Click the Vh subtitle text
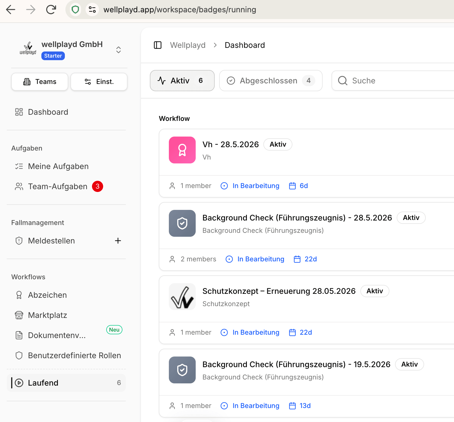Screen dimensions: 454x422 coord(207,157)
